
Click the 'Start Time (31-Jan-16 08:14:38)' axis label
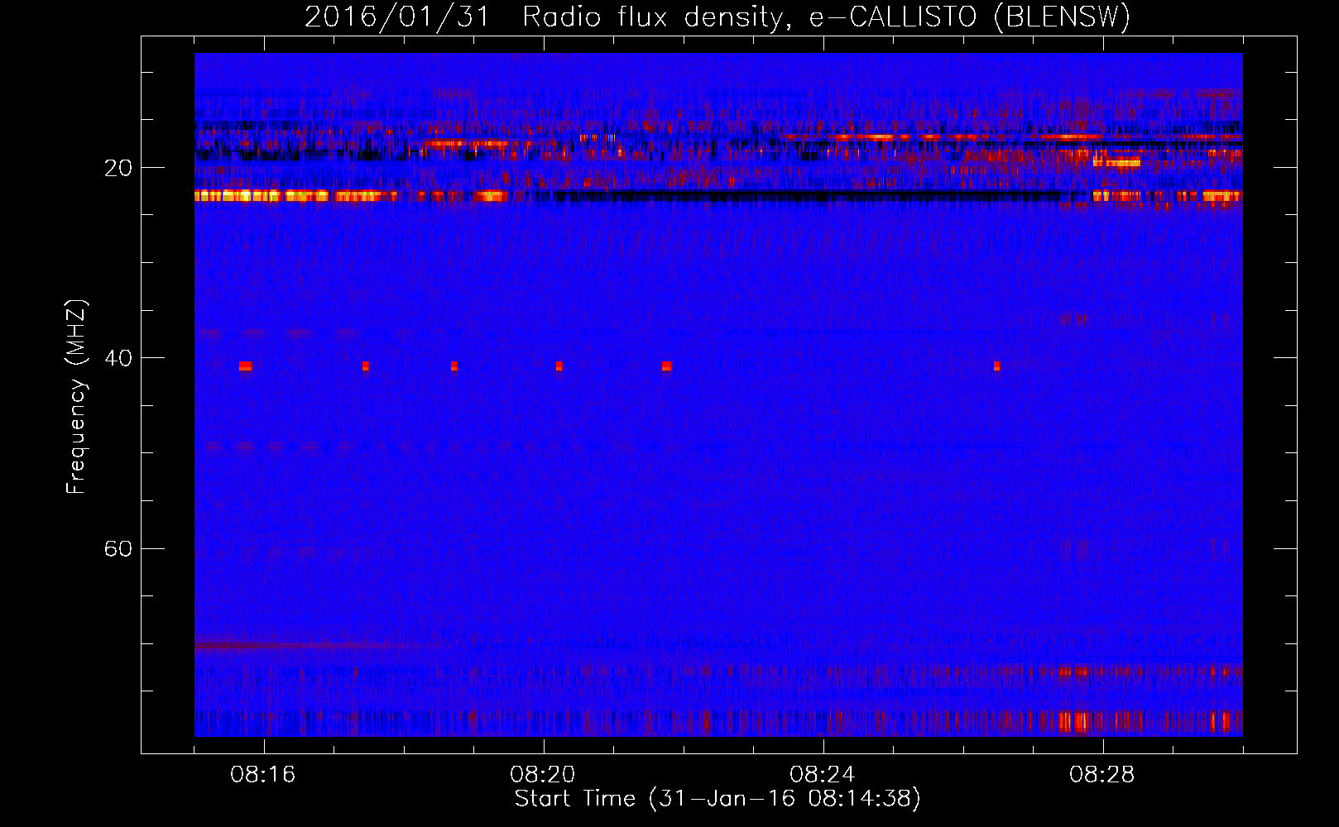[717, 799]
